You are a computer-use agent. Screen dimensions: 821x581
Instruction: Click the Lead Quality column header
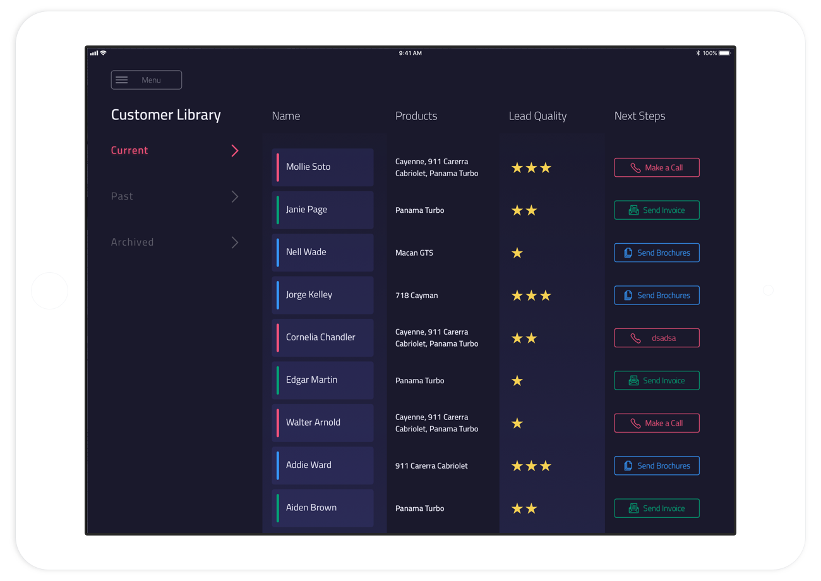click(538, 116)
